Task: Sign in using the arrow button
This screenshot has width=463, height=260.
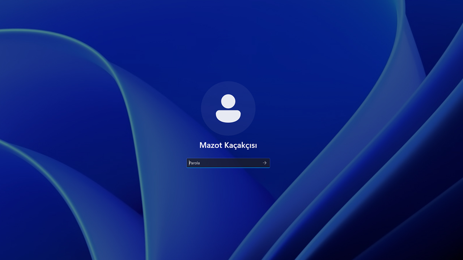Action: [264, 163]
